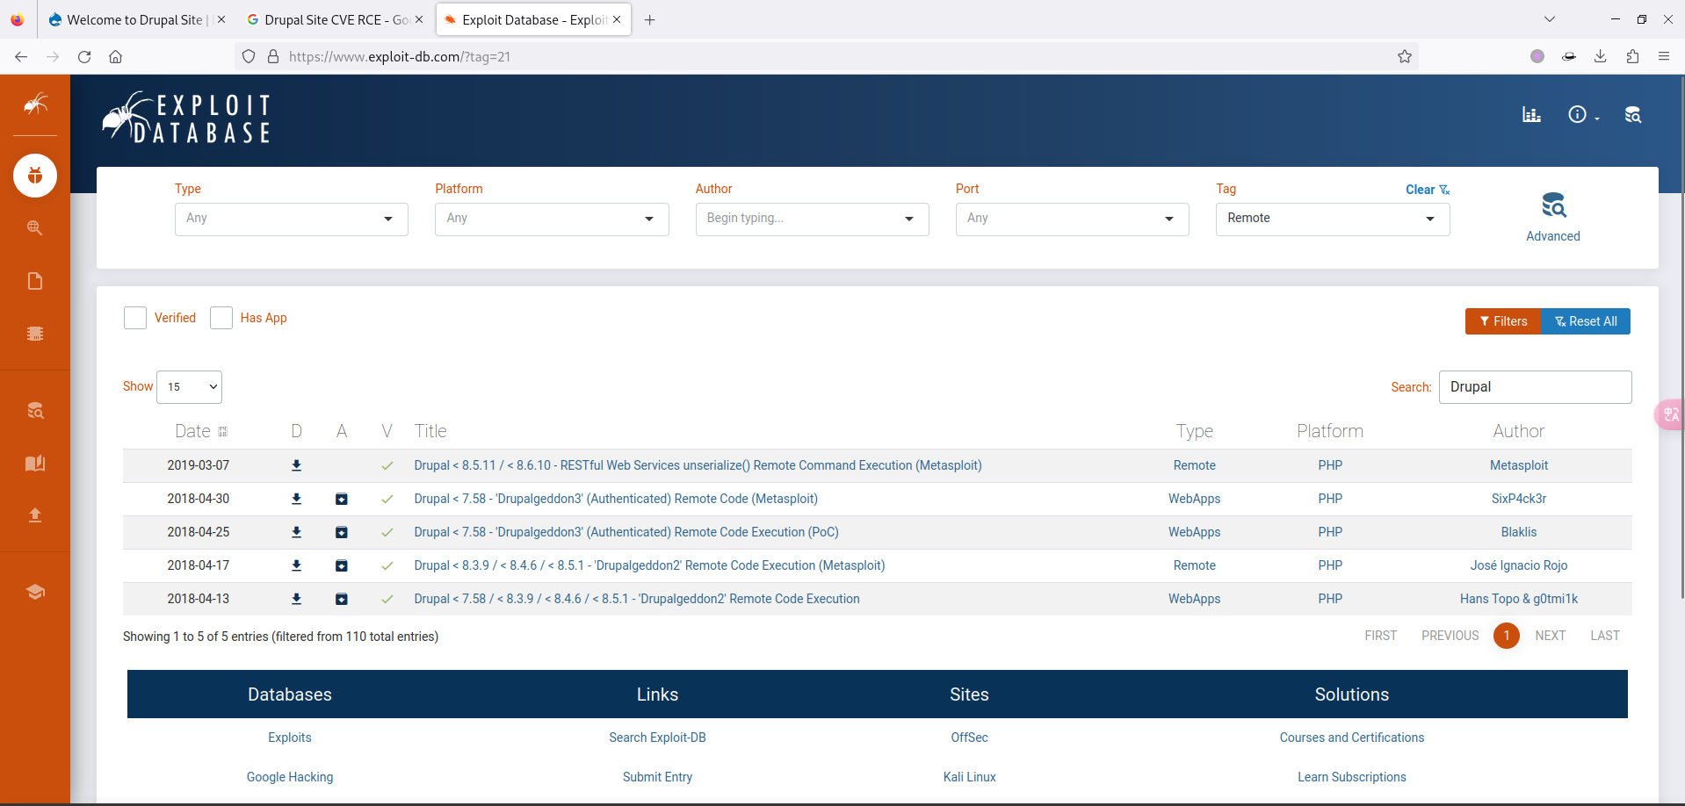View author Hans Topo & g0tmi1k

(1519, 600)
